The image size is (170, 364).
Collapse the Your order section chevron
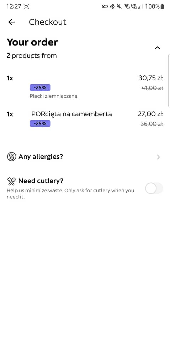(x=158, y=48)
